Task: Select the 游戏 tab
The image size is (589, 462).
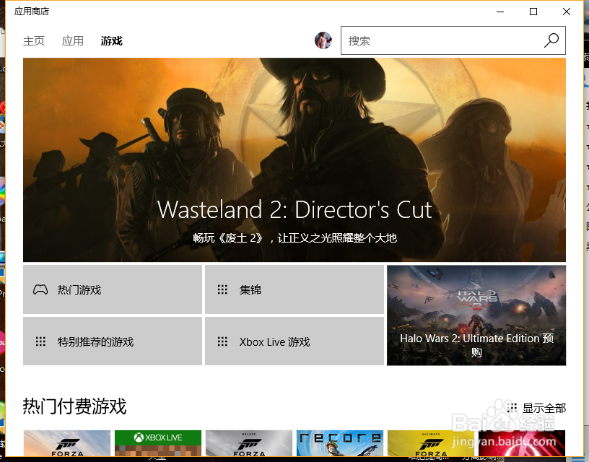Action: click(112, 40)
